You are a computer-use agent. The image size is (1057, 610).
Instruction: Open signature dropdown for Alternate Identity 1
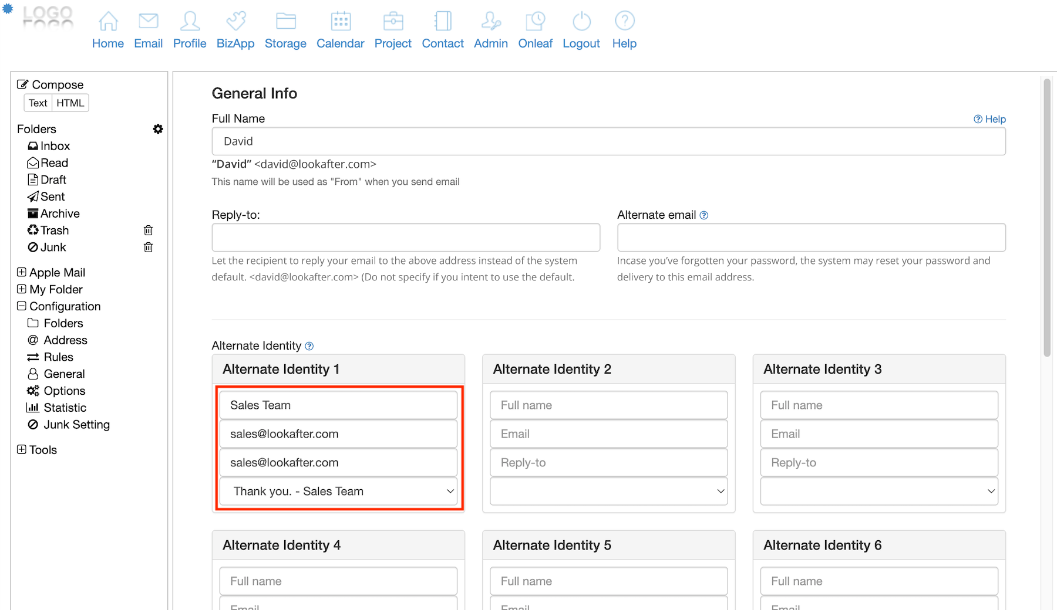(338, 492)
